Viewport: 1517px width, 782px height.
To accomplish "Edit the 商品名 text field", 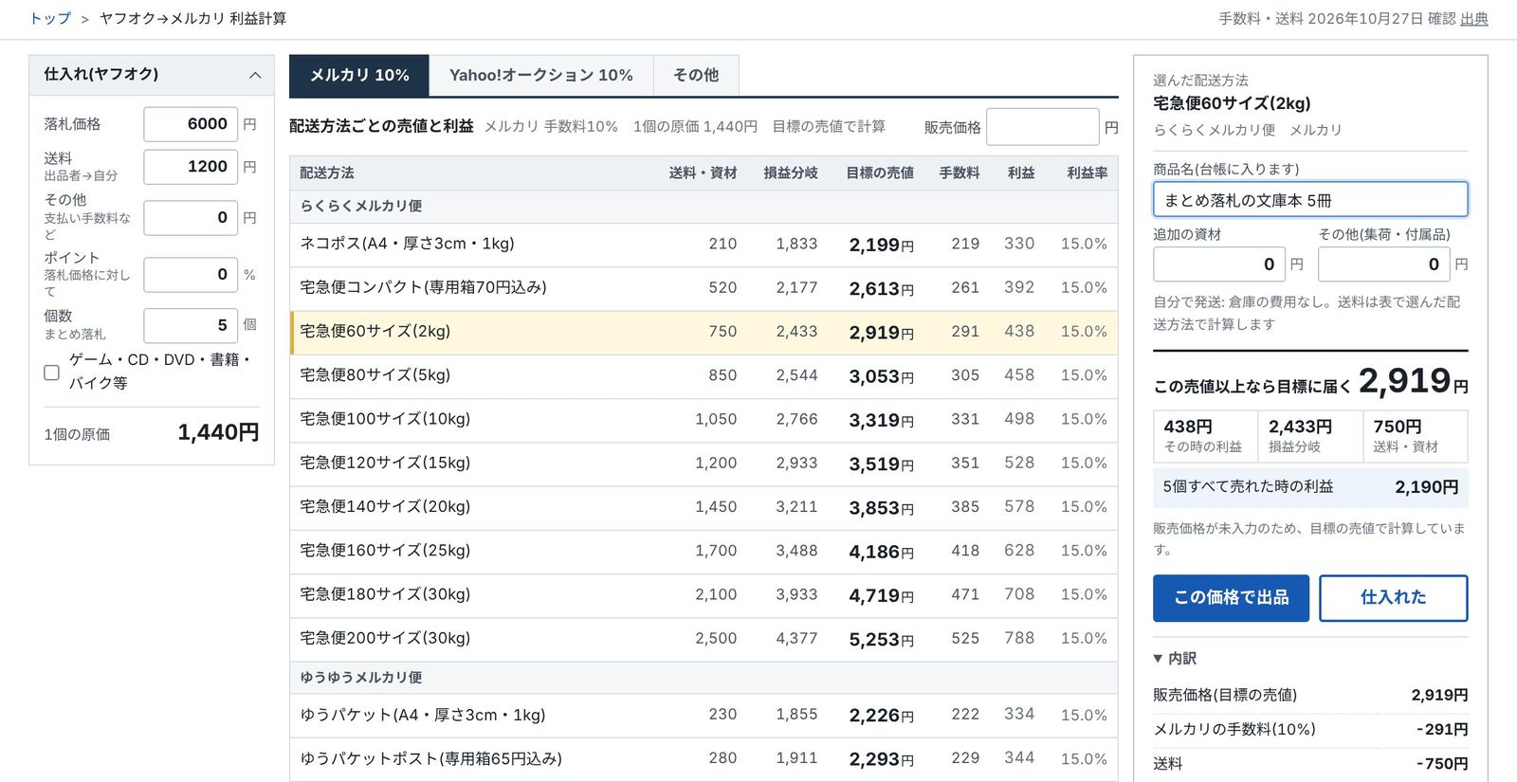I will point(1310,200).
